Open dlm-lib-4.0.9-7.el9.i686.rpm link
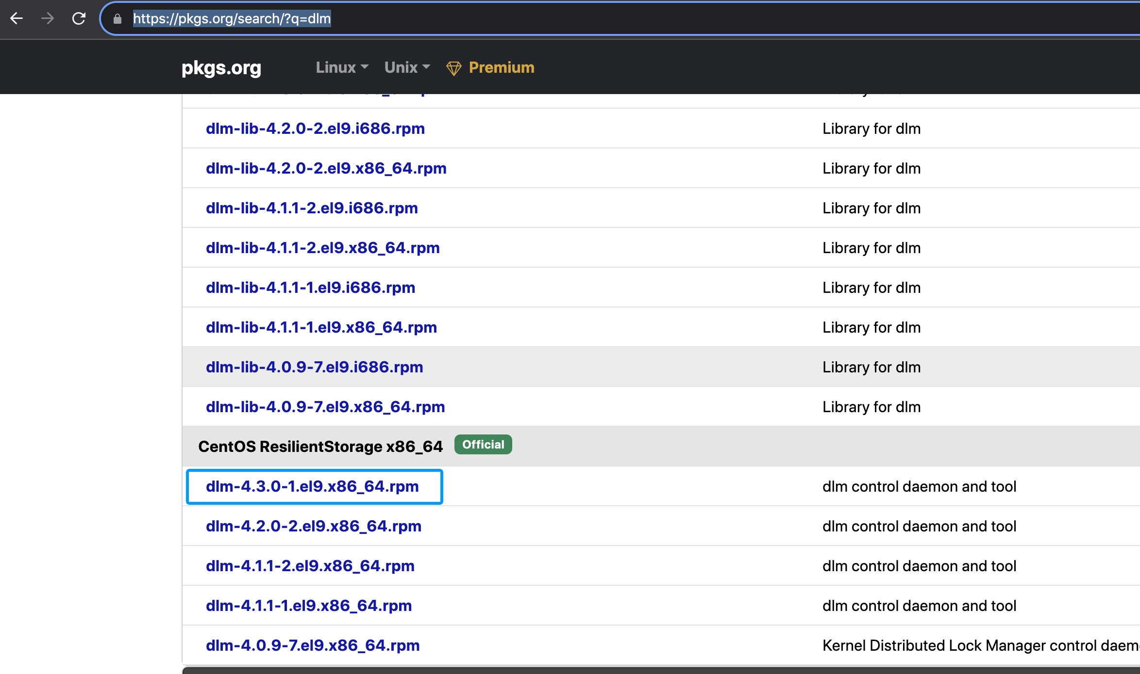1140x674 pixels. [x=314, y=367]
